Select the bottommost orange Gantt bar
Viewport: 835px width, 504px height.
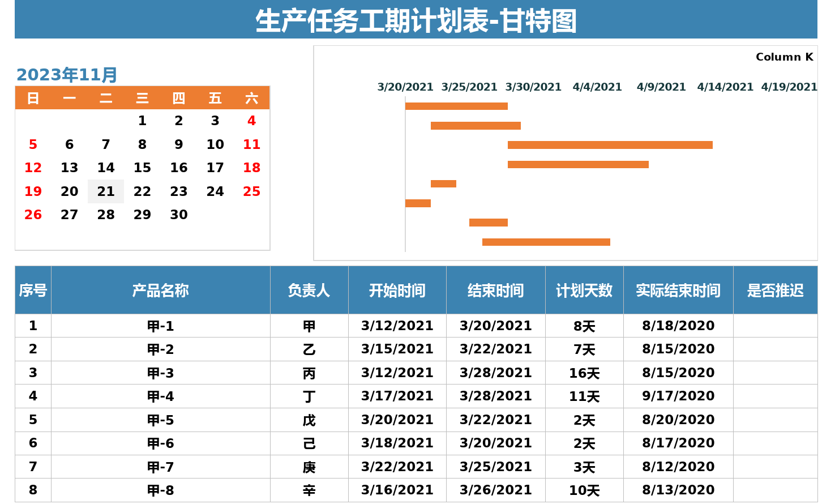(546, 242)
